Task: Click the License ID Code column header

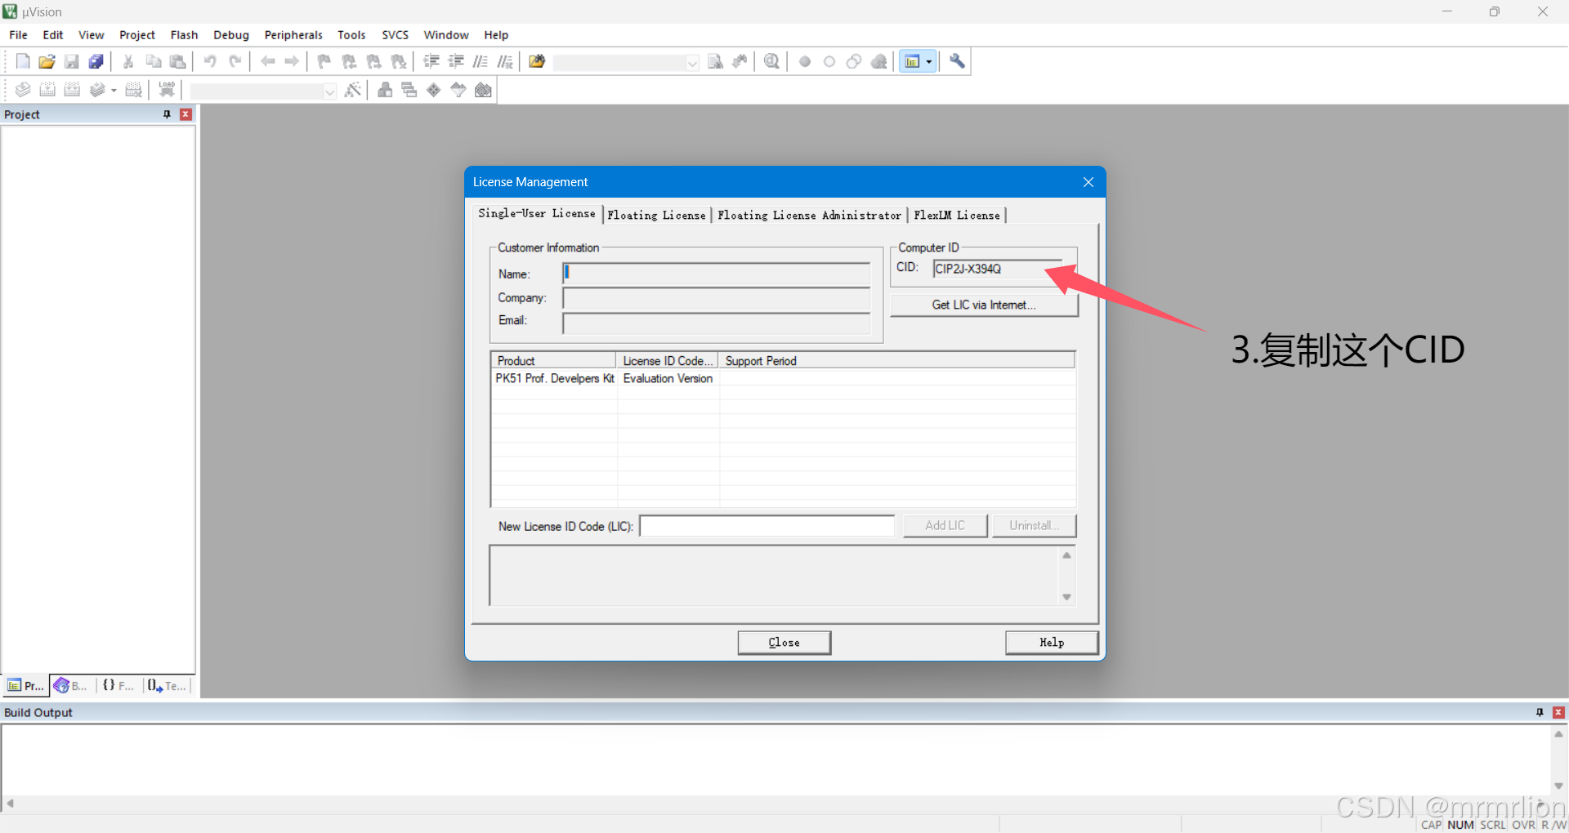Action: click(668, 361)
